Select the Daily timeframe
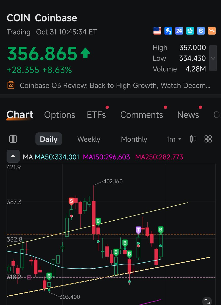This screenshot has width=221, height=305. (x=49, y=139)
